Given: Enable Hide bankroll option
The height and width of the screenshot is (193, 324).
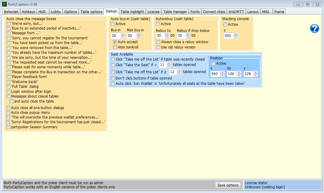Looking at the screenshot, I should click(x=115, y=47).
